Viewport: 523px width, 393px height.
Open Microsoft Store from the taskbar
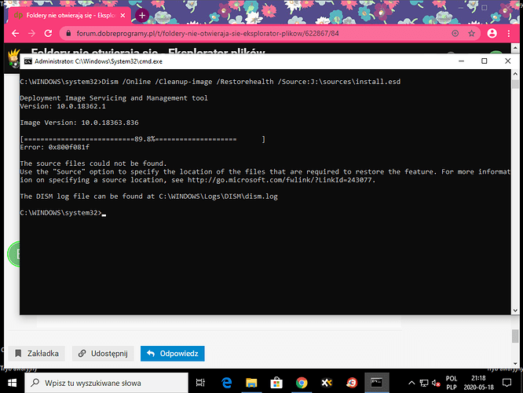click(x=276, y=383)
